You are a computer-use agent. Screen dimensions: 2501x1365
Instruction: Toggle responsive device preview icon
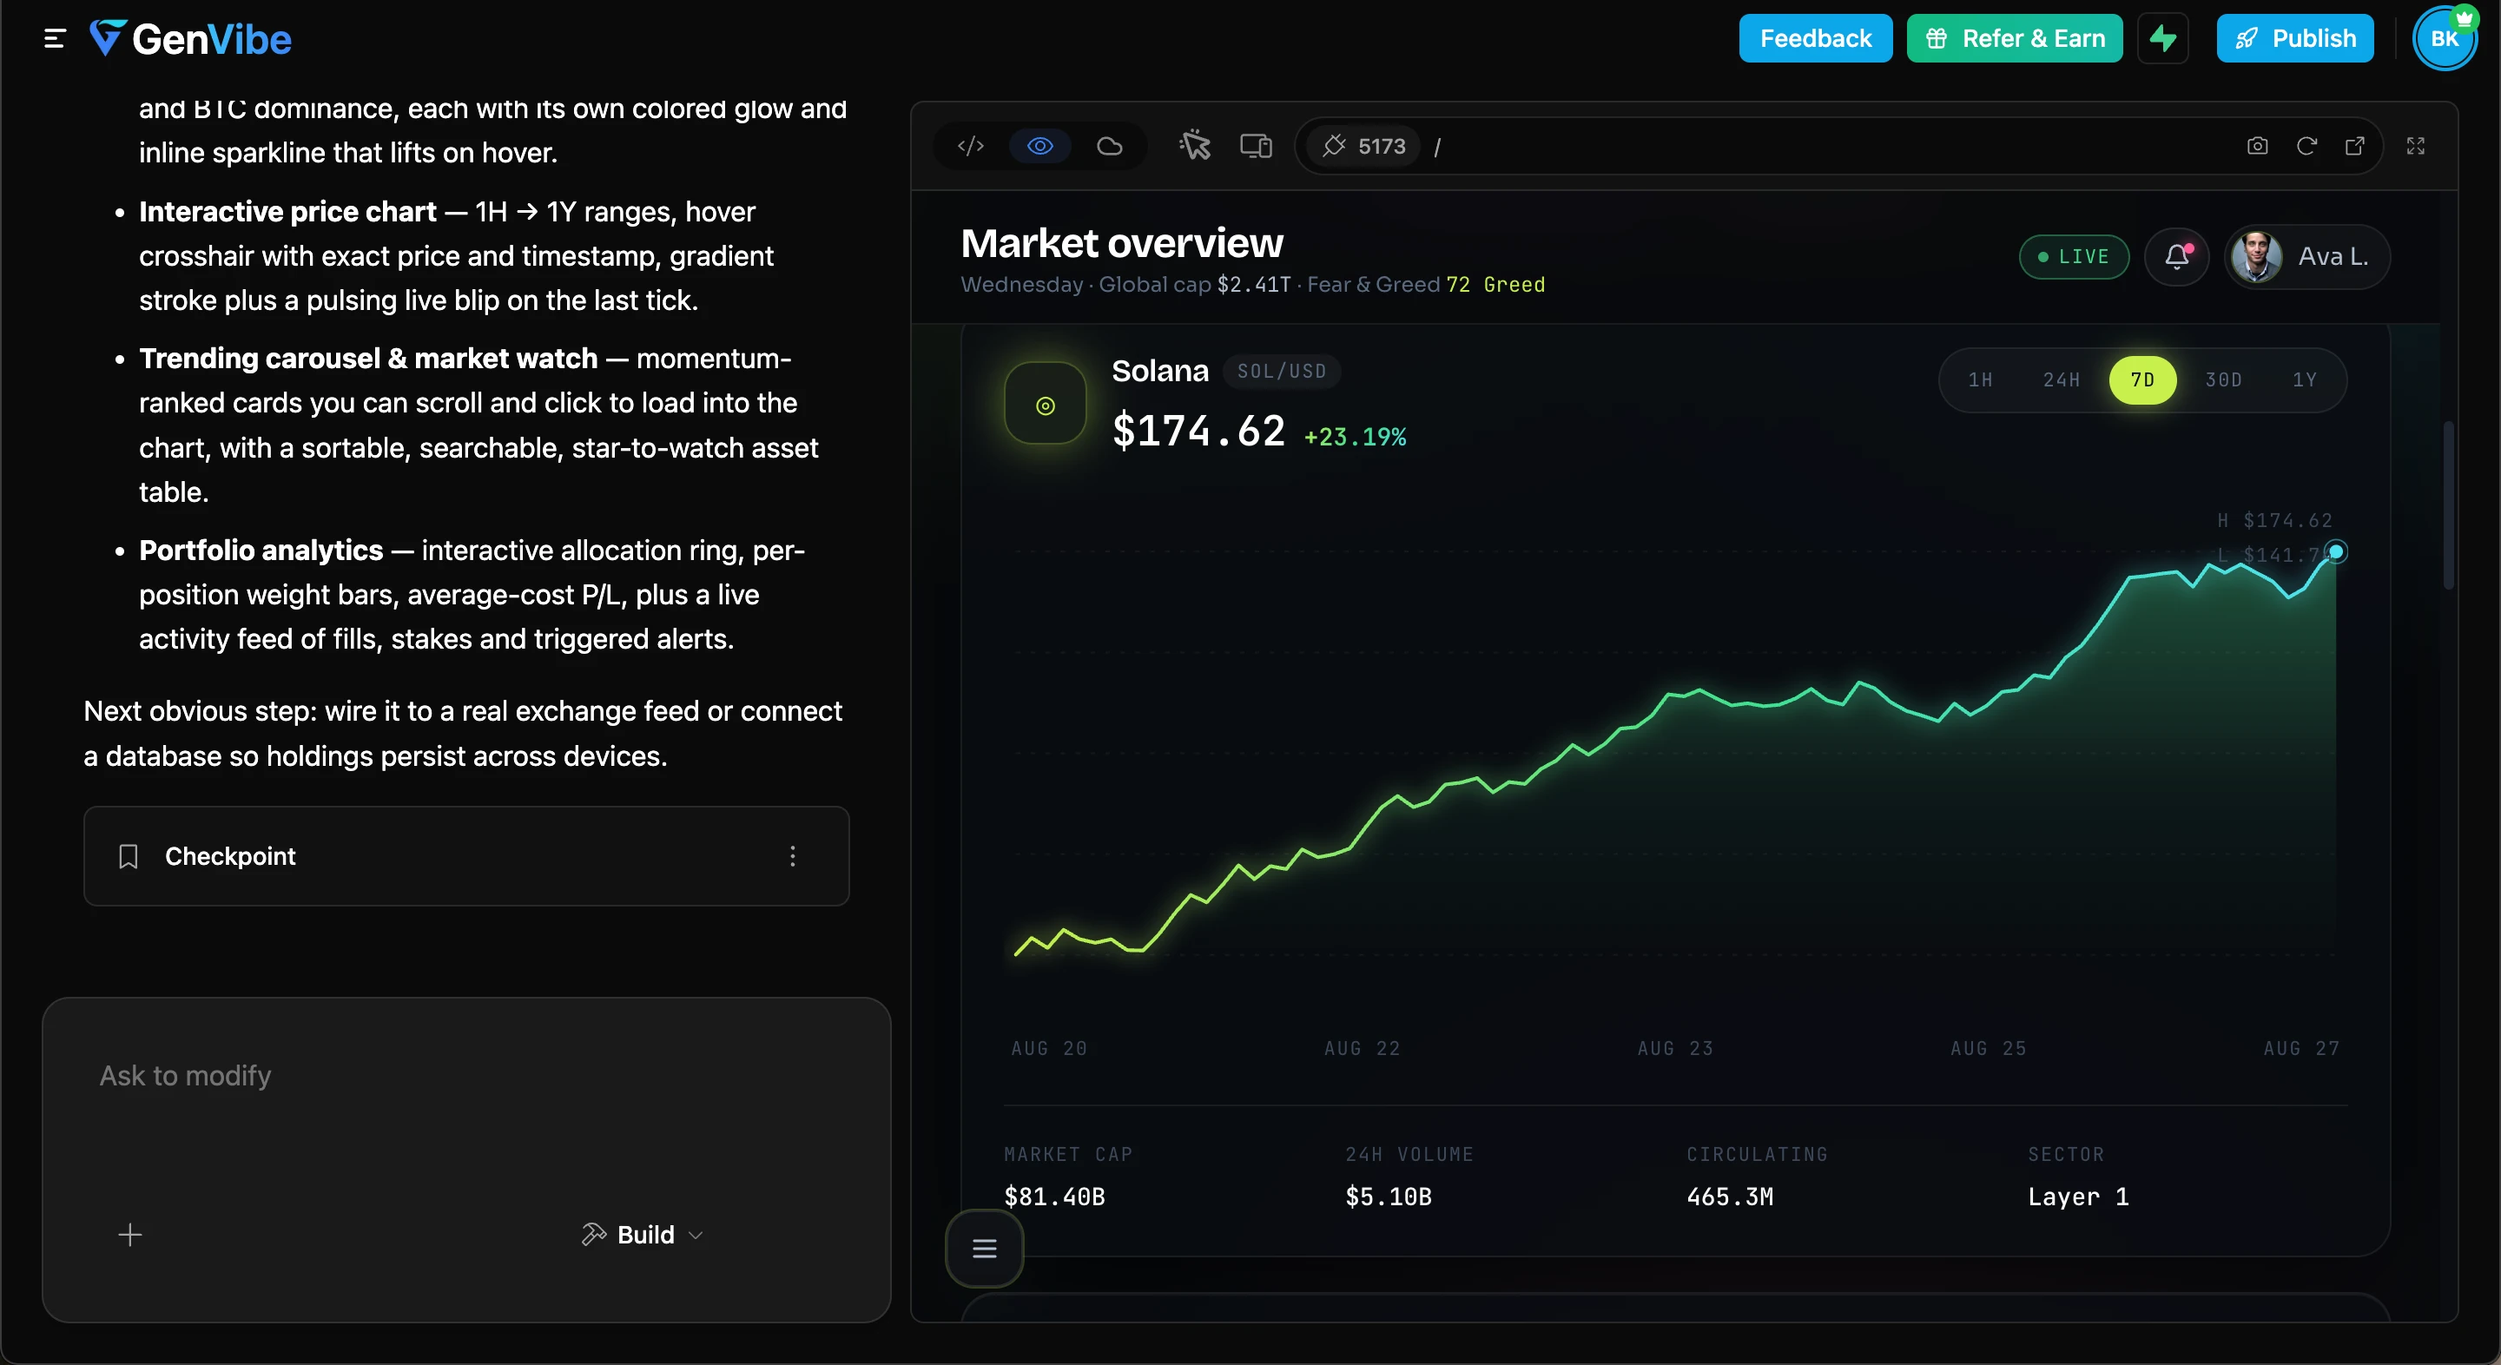[1257, 146]
